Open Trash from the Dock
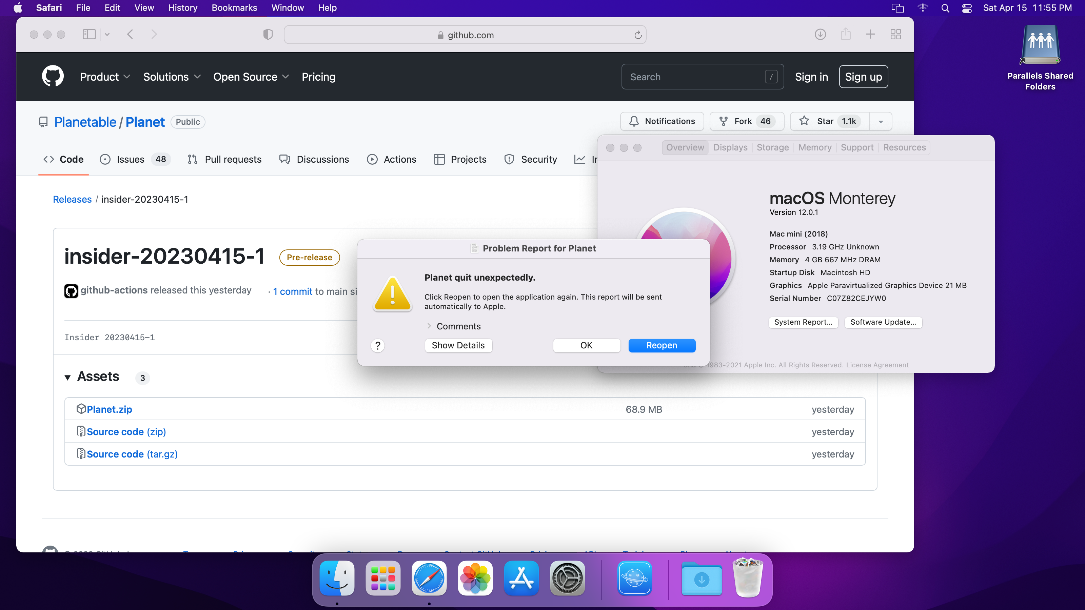This screenshot has height=610, width=1085. 748,578
